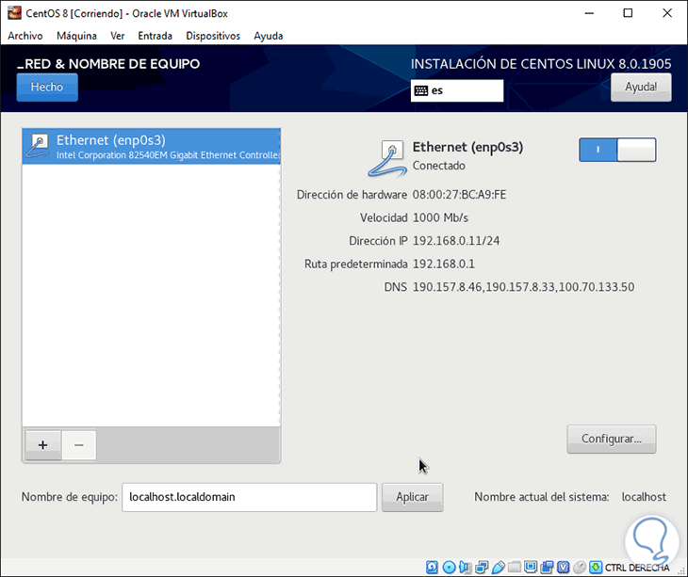Open the Archivo menu
The width and height of the screenshot is (688, 577).
click(x=25, y=36)
